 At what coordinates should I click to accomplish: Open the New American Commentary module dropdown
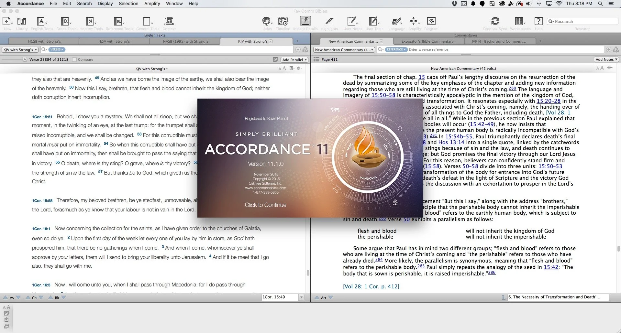[x=344, y=50]
